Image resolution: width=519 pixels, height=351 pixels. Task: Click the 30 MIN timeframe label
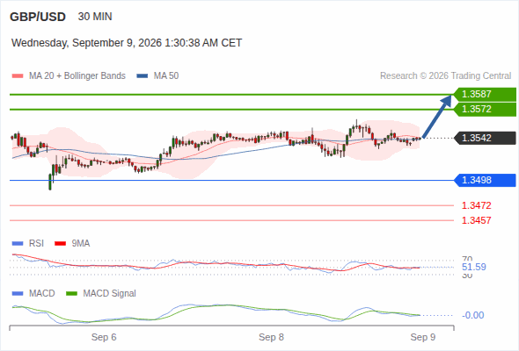[95, 17]
